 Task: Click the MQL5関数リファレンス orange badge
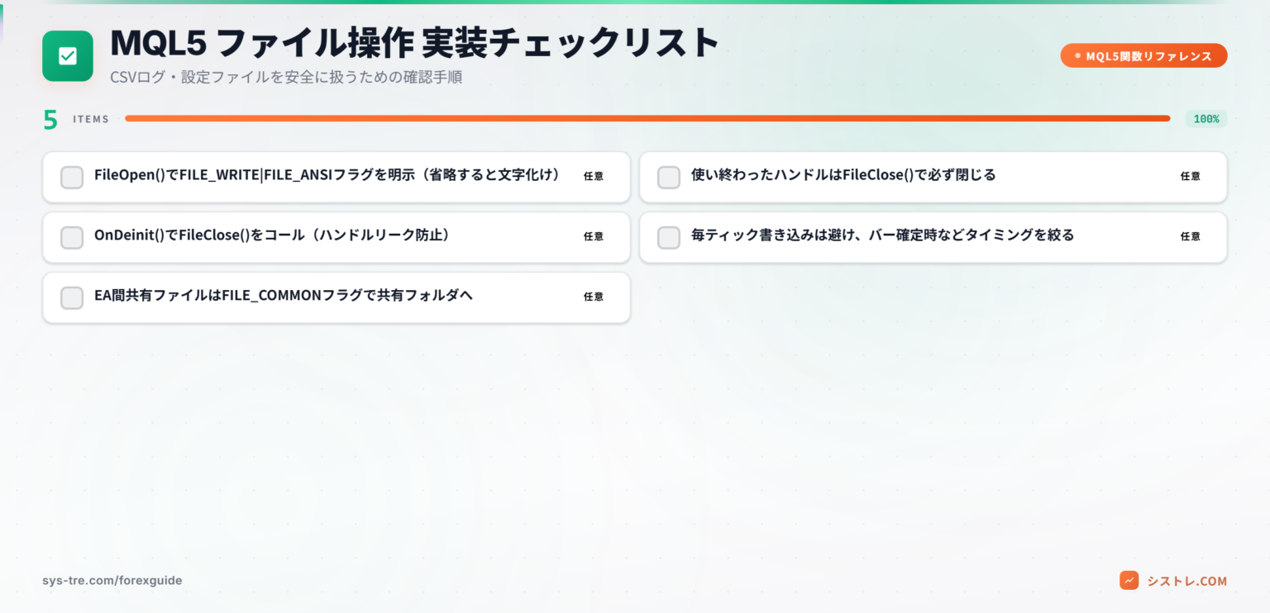[x=1144, y=56]
